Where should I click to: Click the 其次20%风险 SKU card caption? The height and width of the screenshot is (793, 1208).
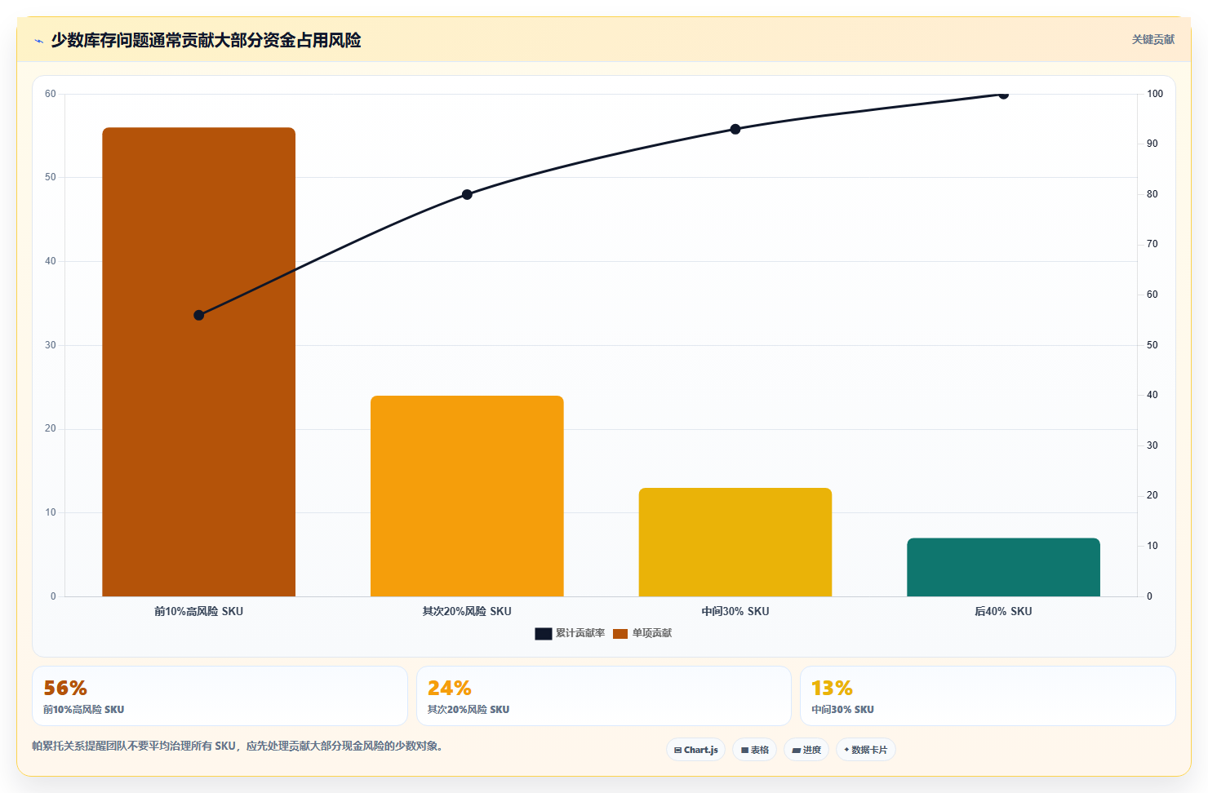click(x=469, y=710)
